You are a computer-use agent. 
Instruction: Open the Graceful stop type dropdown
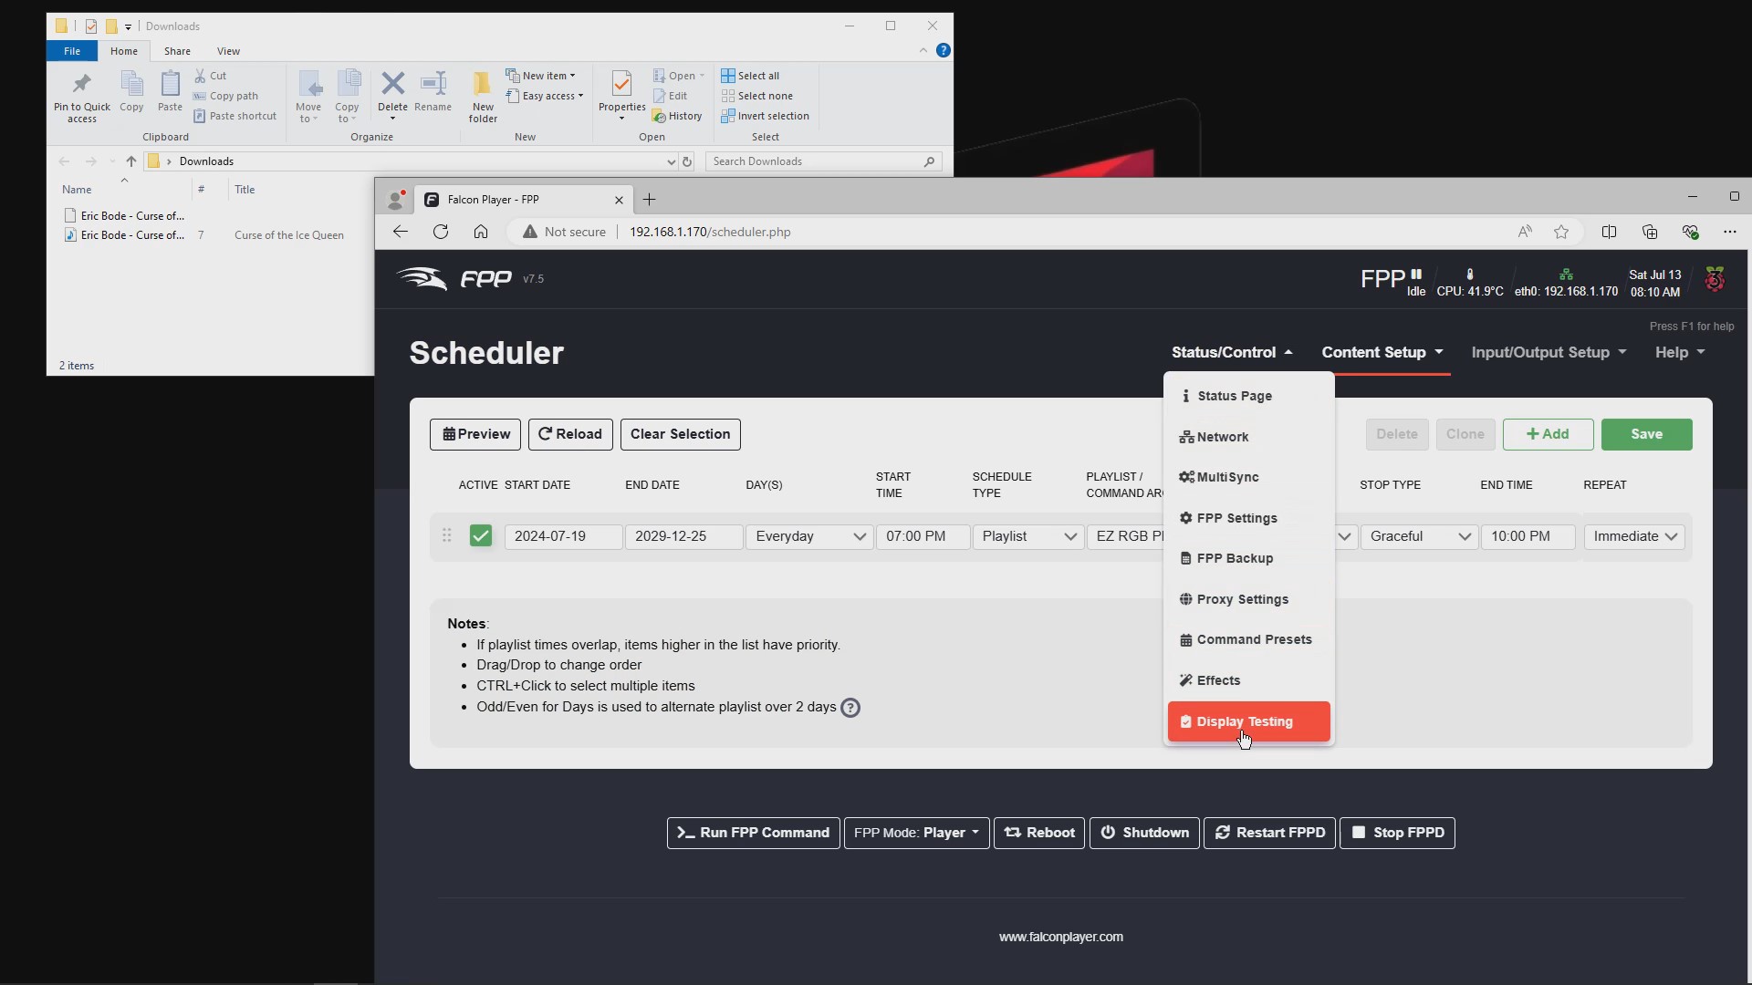[1419, 536]
